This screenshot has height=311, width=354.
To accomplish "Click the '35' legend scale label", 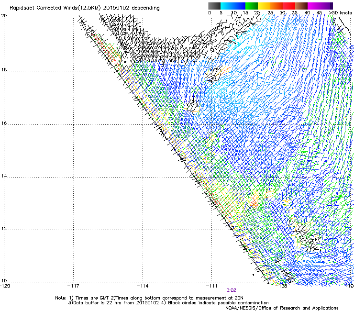I will click(x=295, y=12).
